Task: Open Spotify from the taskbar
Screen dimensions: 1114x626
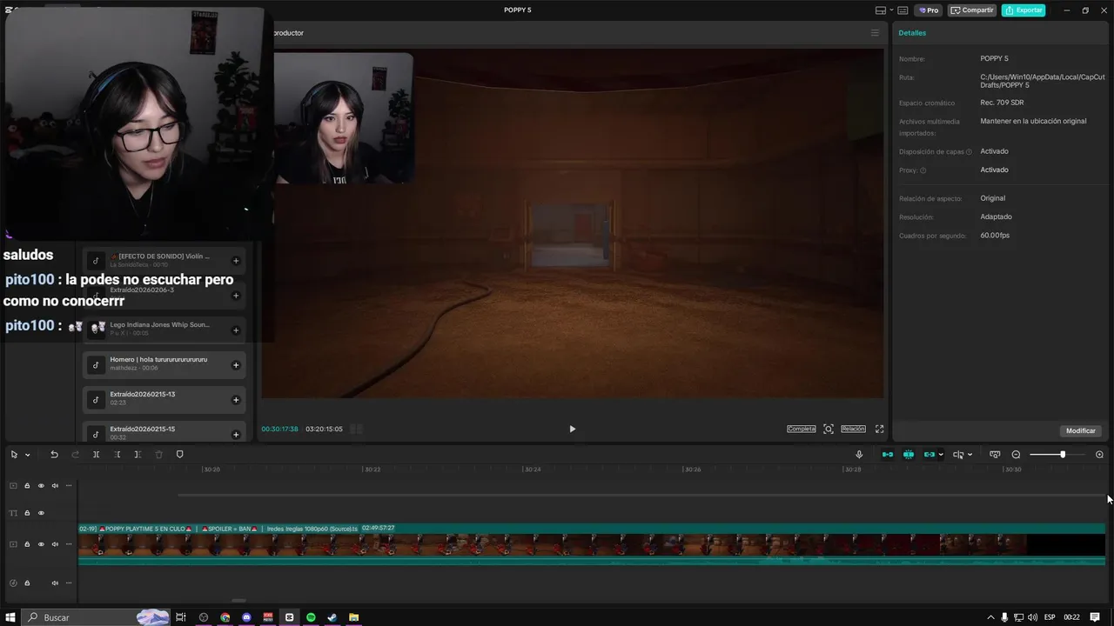Action: (311, 617)
